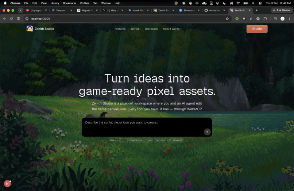Open the green circle extension

coord(237,19)
